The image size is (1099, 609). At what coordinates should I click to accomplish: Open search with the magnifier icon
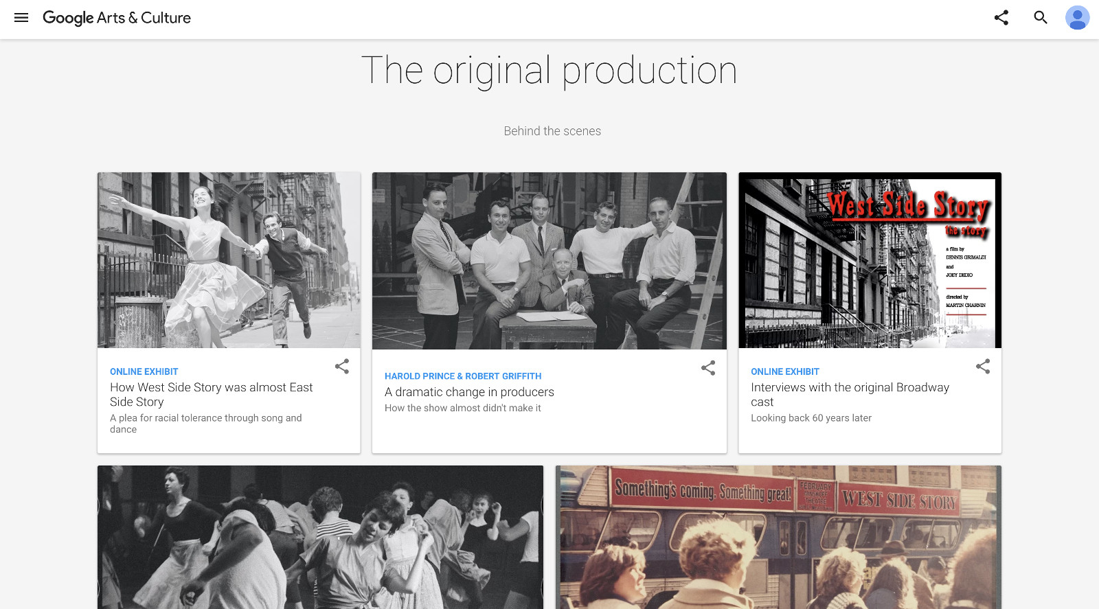tap(1041, 18)
